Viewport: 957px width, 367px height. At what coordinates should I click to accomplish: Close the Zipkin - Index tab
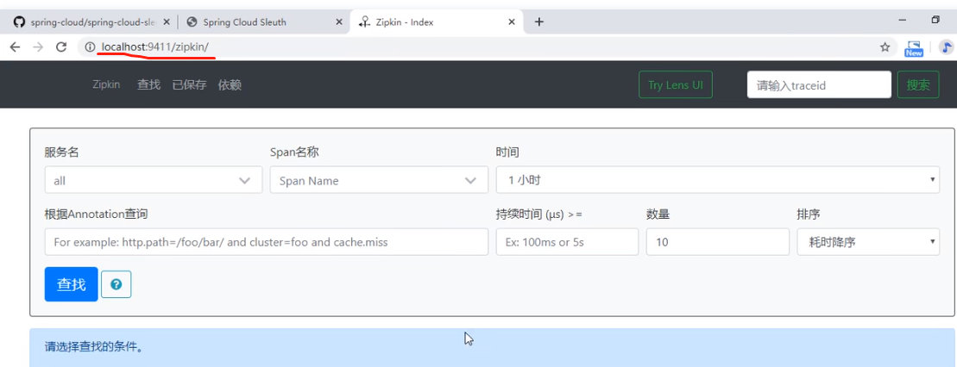(513, 22)
